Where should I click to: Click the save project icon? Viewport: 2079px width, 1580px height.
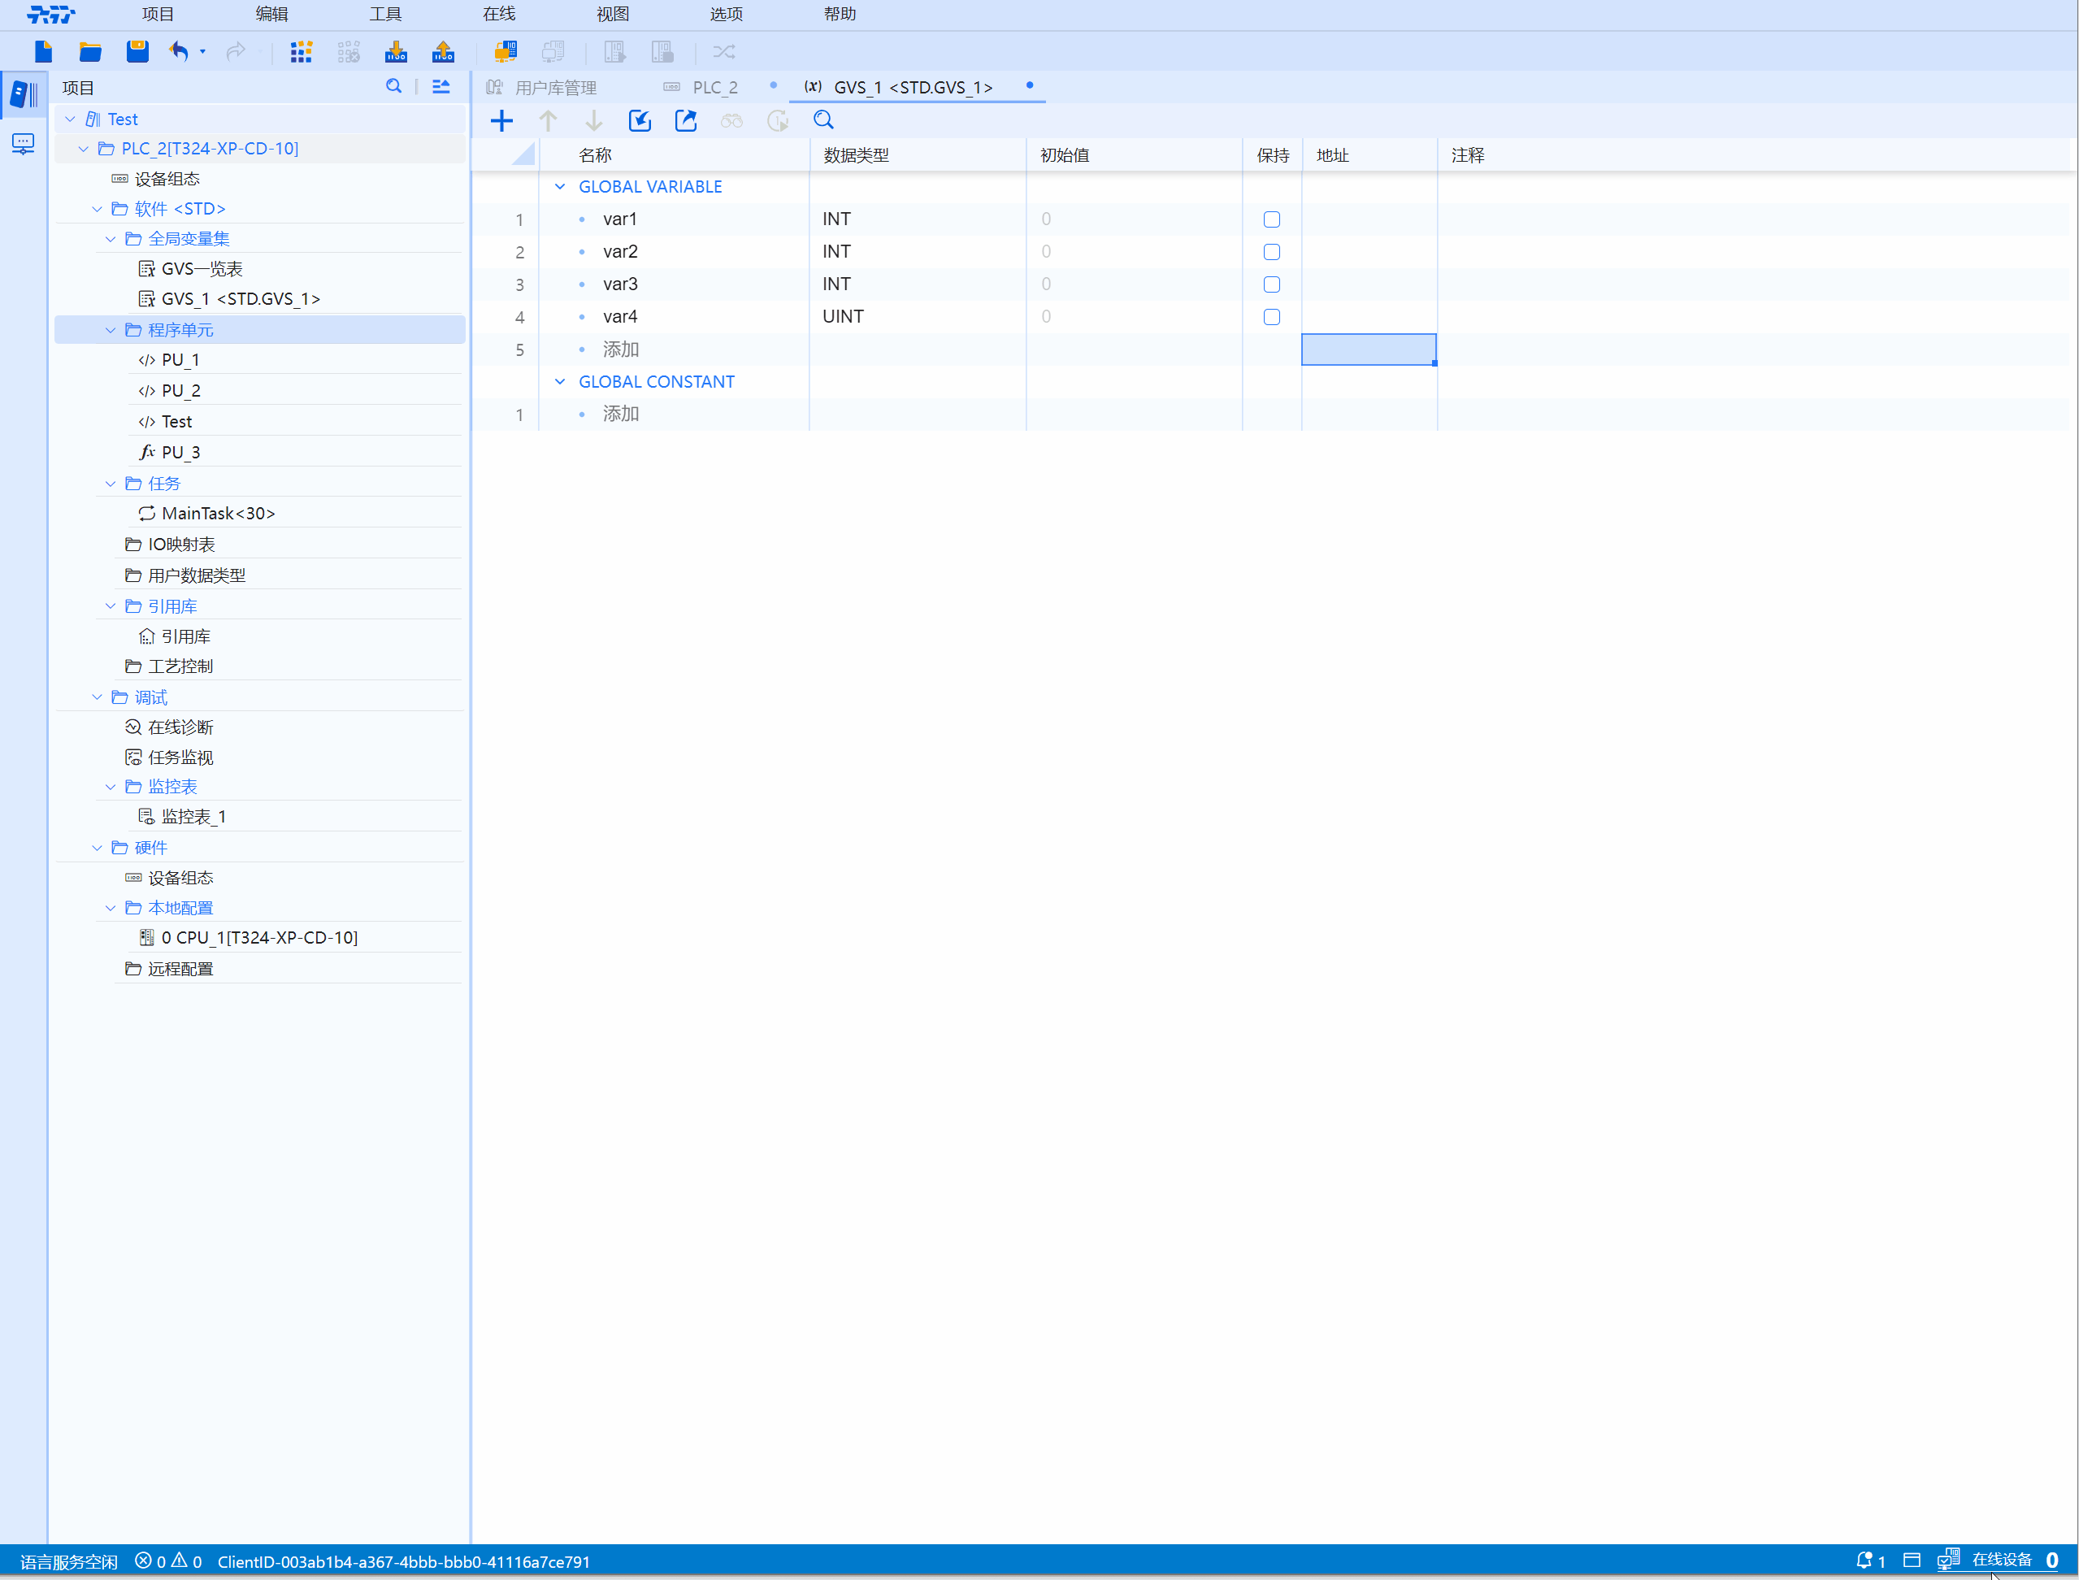pyautogui.click(x=137, y=52)
